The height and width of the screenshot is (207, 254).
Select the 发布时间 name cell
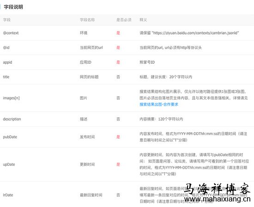click(87, 137)
